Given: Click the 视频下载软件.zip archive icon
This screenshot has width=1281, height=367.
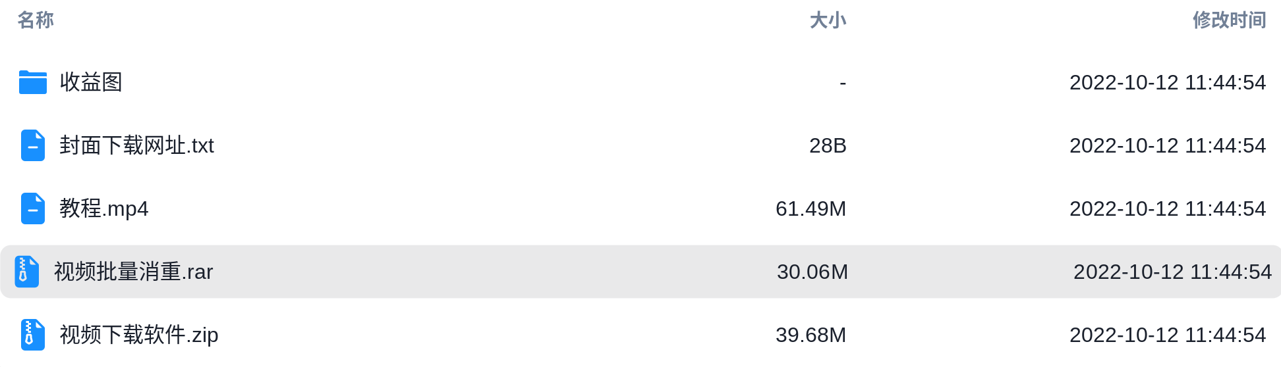Looking at the screenshot, I should 33,335.
